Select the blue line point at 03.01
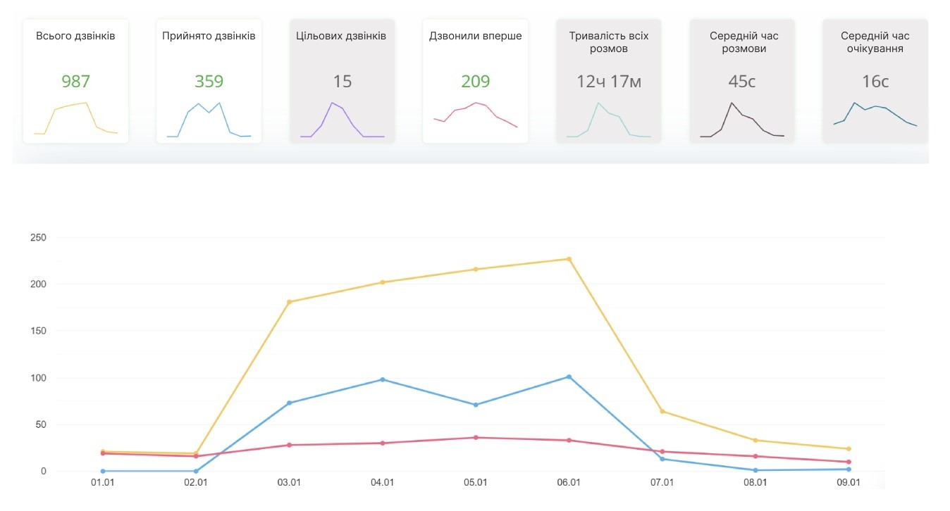Image resolution: width=950 pixels, height=511 pixels. [x=289, y=403]
